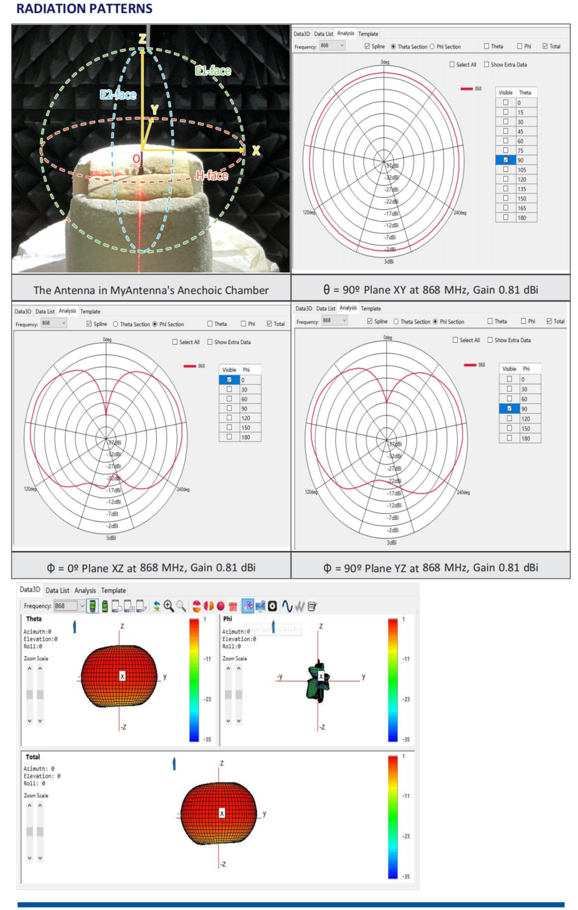The height and width of the screenshot is (910, 578).
Task: Tick the Theta 45 visibility checkbox
Action: coord(506,132)
